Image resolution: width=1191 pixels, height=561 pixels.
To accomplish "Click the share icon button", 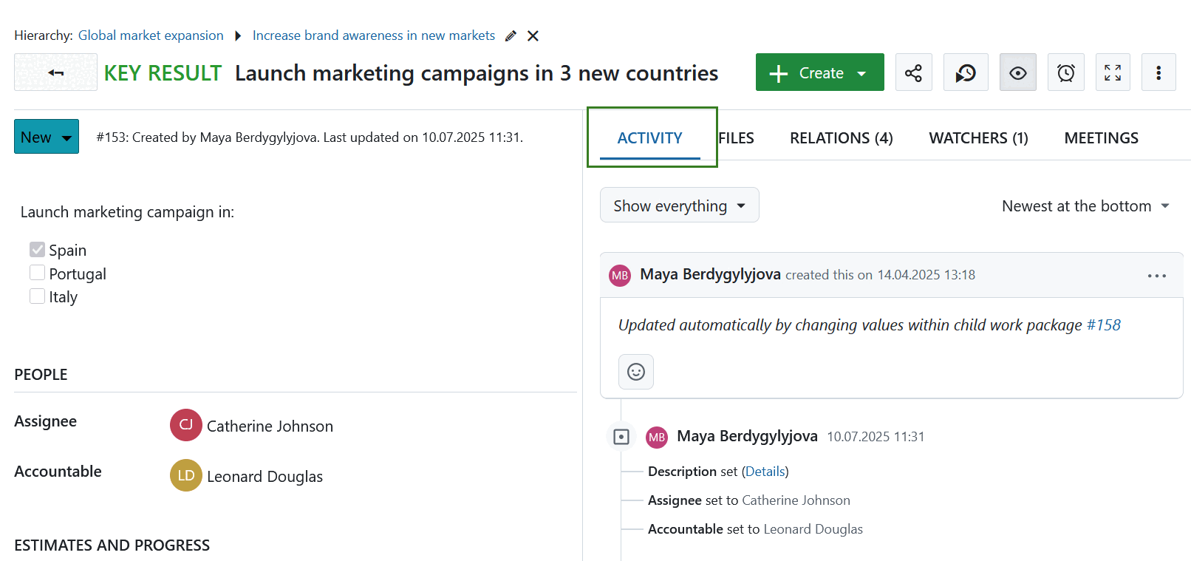I will click(x=913, y=72).
